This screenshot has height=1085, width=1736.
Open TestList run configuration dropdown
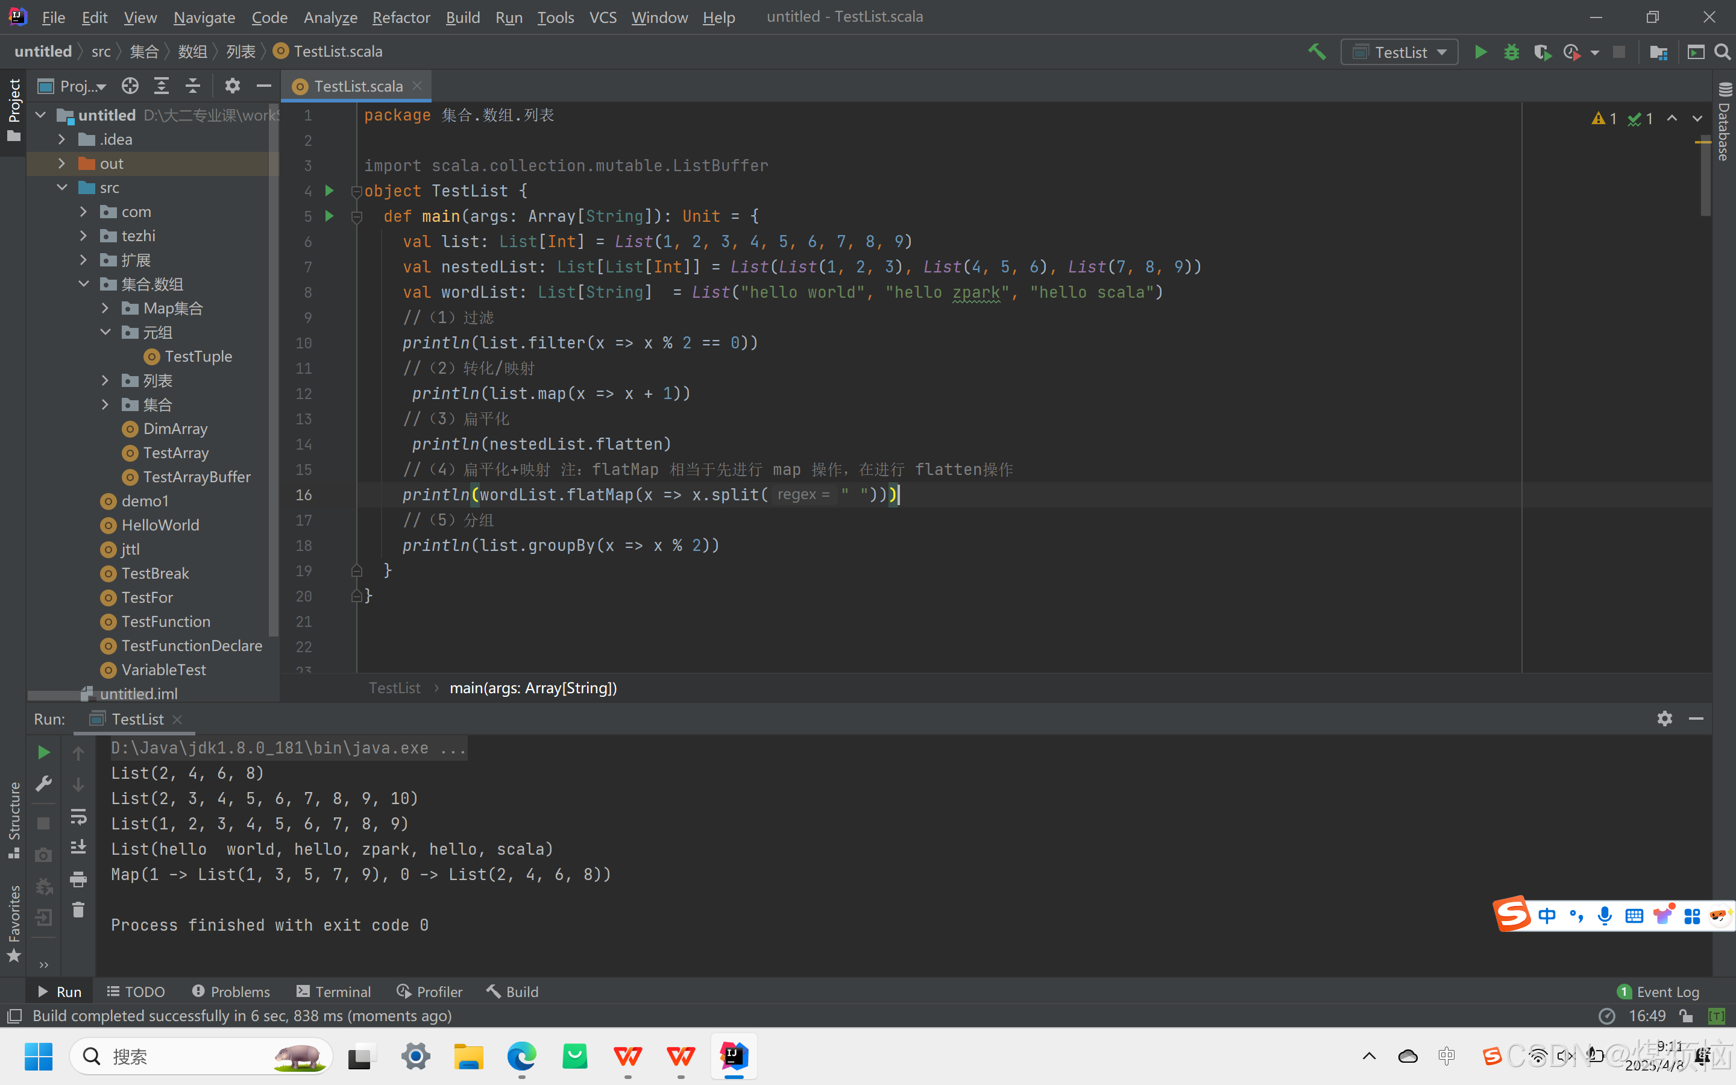click(x=1399, y=52)
